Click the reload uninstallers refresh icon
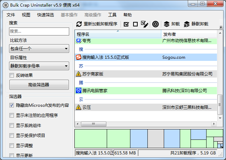Viewport: 226px width, 160px height. tap(79, 24)
